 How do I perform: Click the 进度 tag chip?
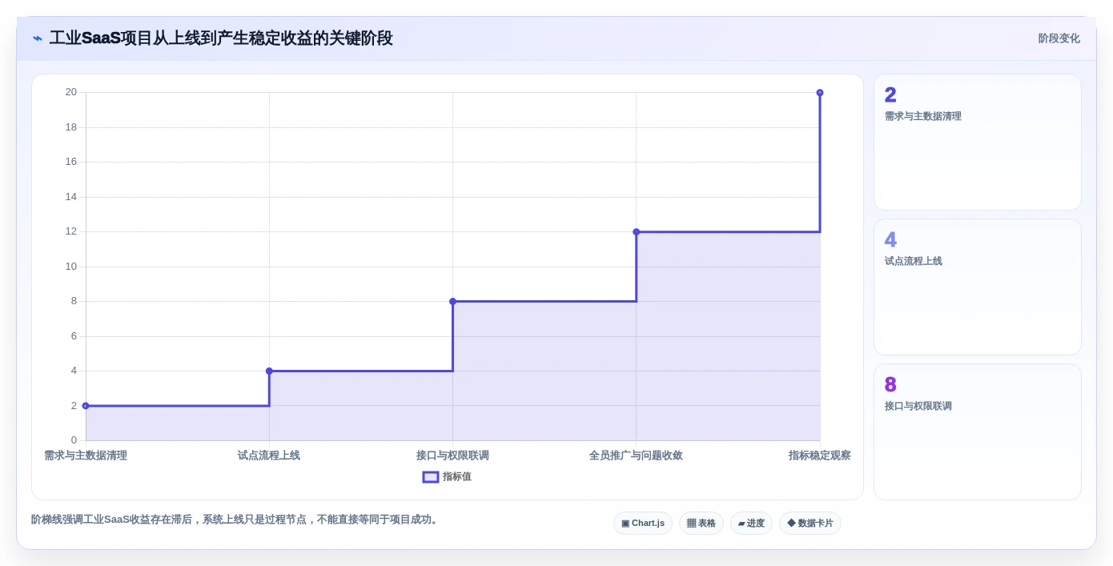(751, 523)
